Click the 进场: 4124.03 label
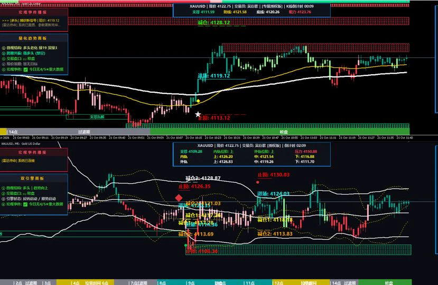This screenshot has height=285, width=438. click(x=274, y=194)
